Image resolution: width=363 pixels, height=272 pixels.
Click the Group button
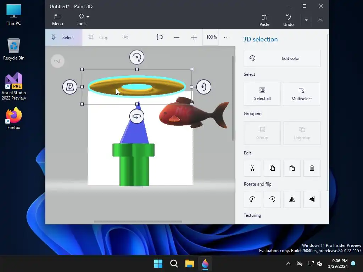pos(262,133)
